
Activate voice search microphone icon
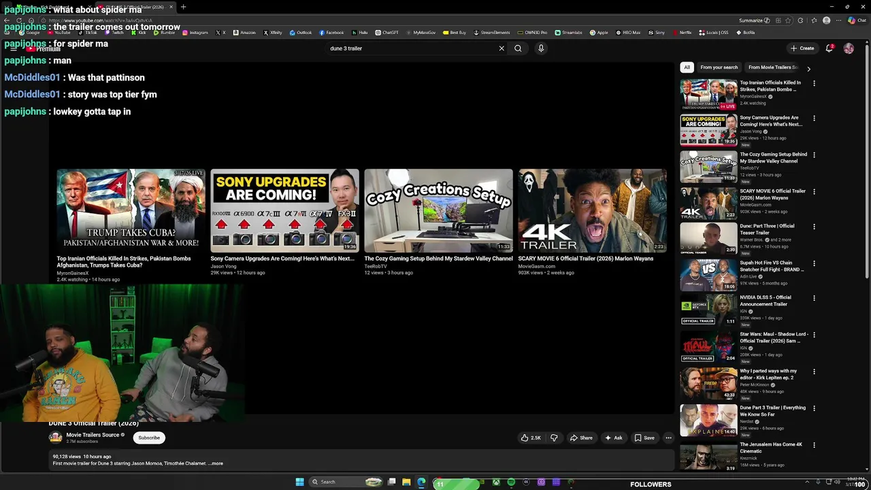[541, 48]
